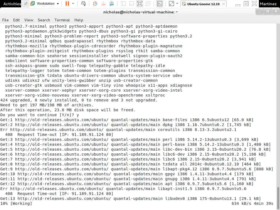Click the 'telepathy-logger' package name

[x=25, y=71]
